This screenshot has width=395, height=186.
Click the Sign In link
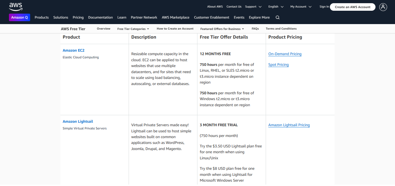click(x=324, y=7)
